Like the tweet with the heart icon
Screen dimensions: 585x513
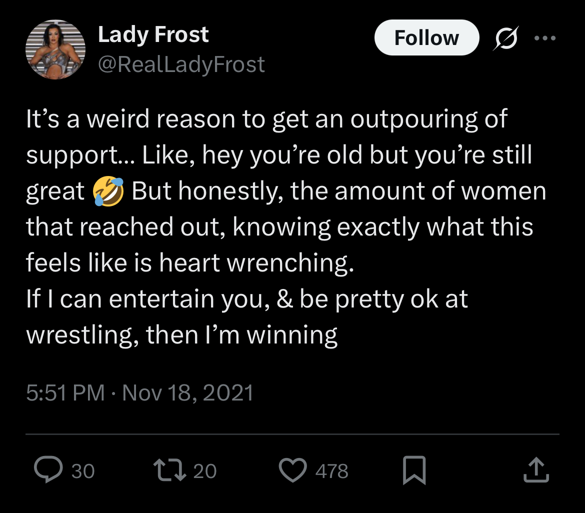click(293, 471)
